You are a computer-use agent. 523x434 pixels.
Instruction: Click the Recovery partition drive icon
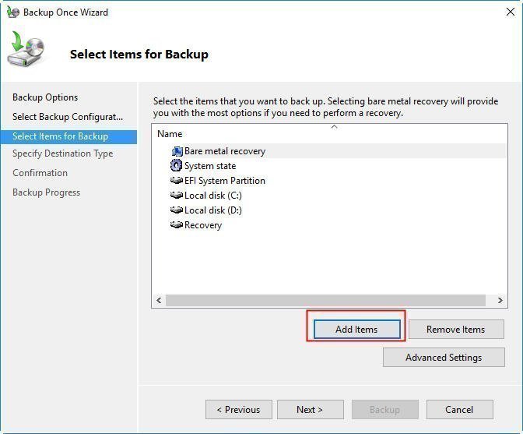177,225
